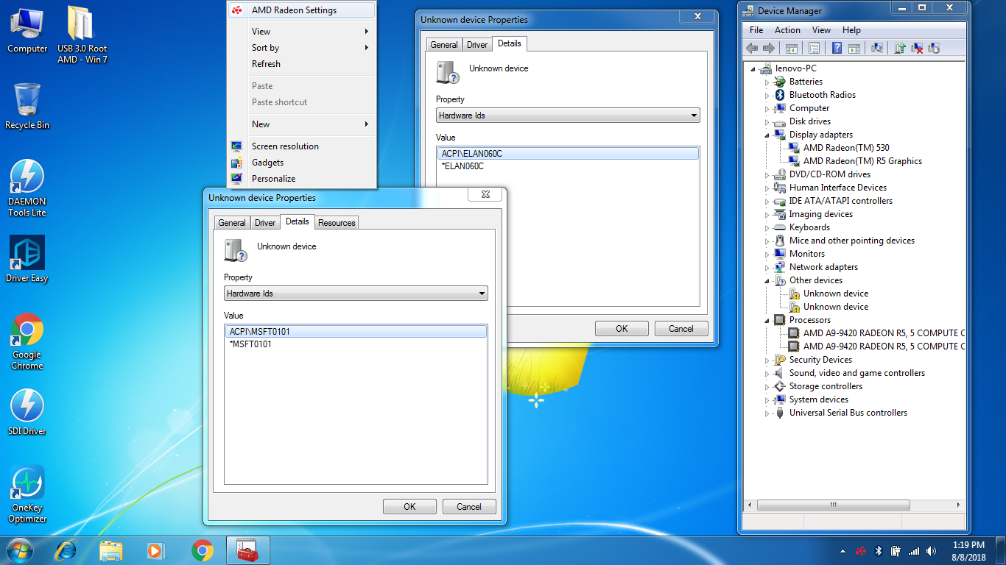Collapse the Other devices node arrow
The image size is (1006, 565).
[x=767, y=280]
